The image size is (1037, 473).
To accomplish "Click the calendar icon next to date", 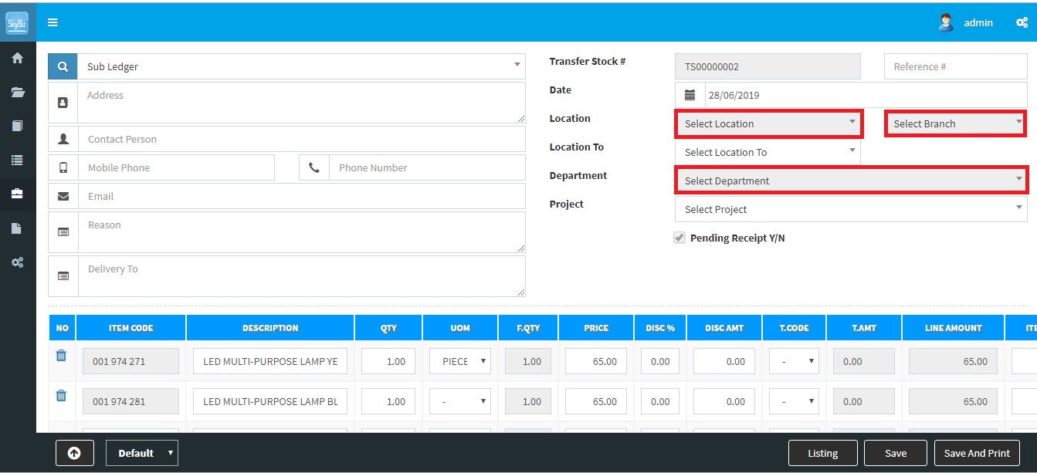I will 690,96.
